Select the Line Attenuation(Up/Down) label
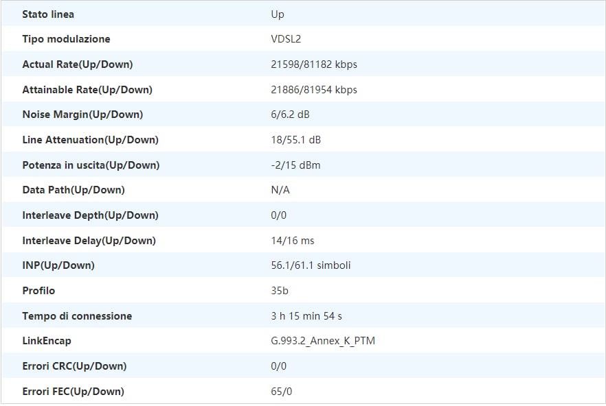 (91, 140)
